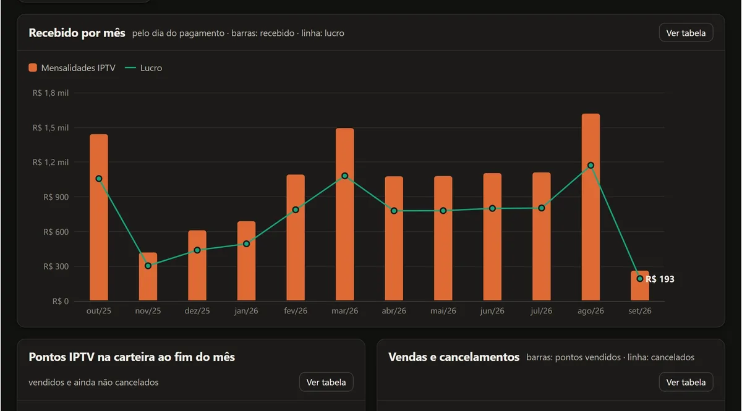The width and height of the screenshot is (742, 411).
Task: Click the R$ 300 axis label
Action: click(56, 267)
